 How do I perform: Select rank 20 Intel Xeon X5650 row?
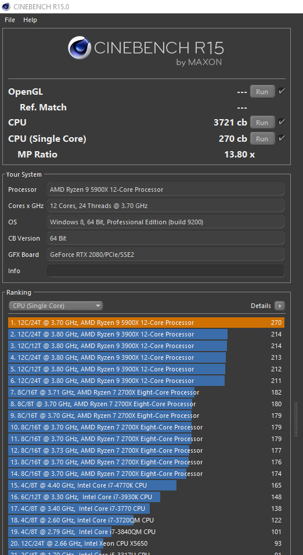[x=146, y=544]
